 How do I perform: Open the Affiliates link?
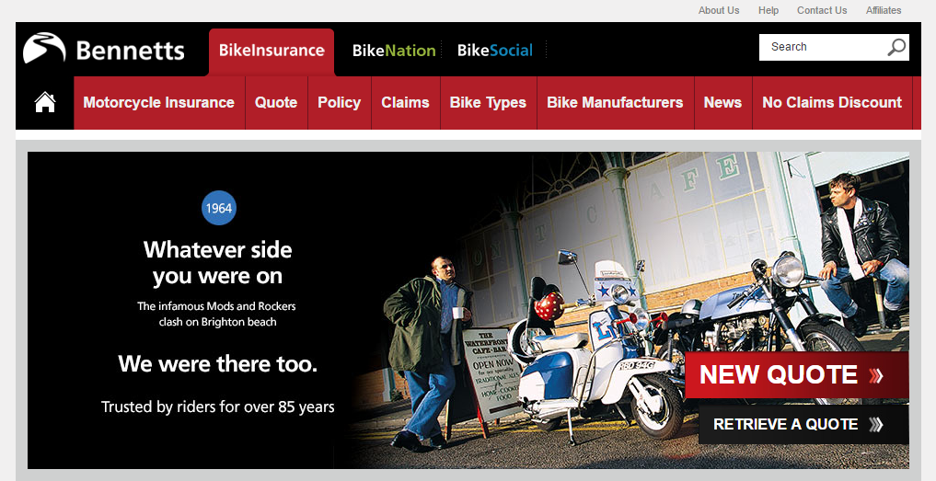pos(884,10)
